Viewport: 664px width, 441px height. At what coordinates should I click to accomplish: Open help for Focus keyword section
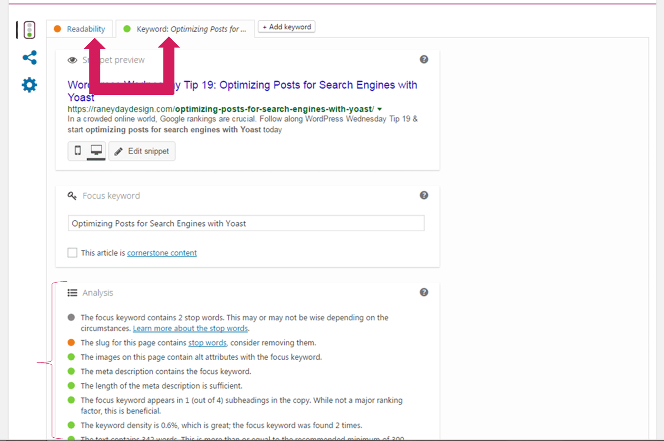coord(424,195)
